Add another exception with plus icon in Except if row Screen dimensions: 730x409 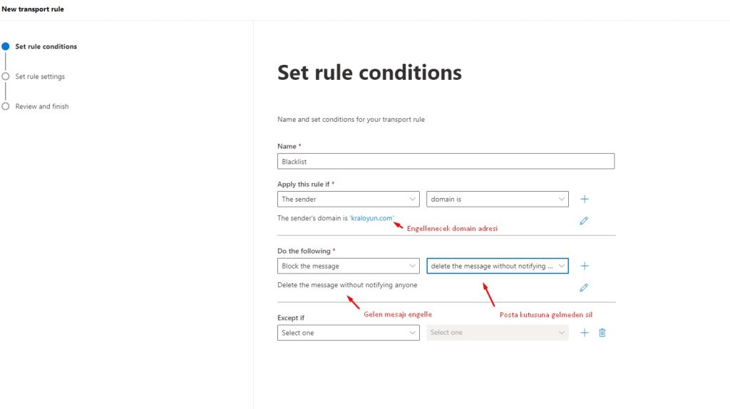(585, 333)
